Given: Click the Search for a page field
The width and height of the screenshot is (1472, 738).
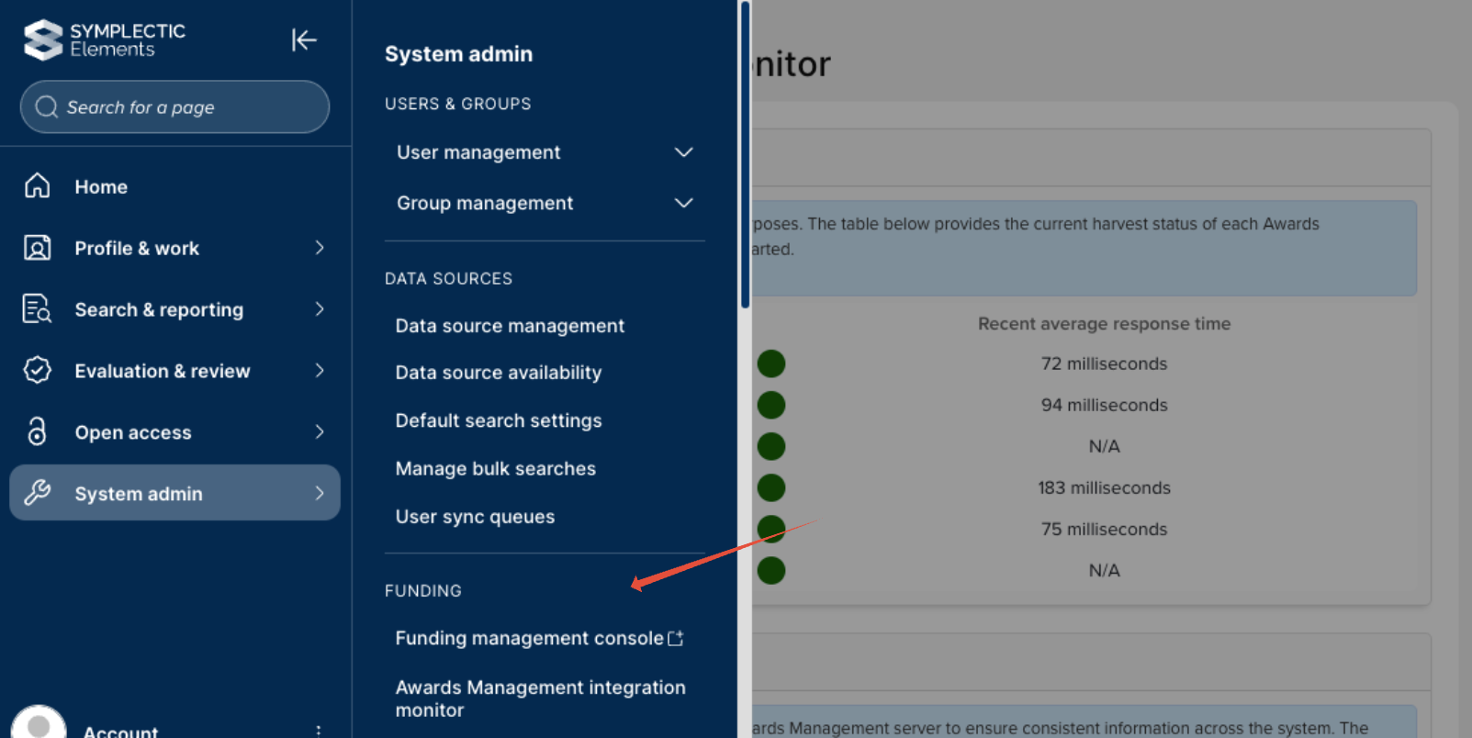Looking at the screenshot, I should (x=174, y=107).
